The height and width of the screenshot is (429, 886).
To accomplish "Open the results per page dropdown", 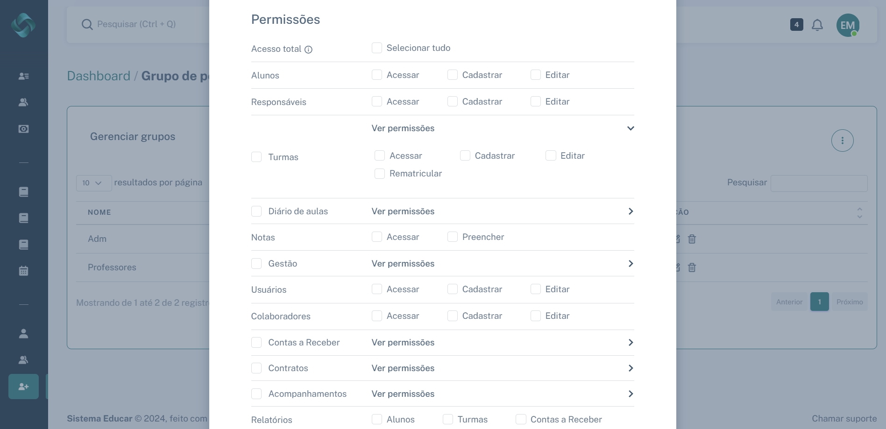I will click(x=93, y=183).
